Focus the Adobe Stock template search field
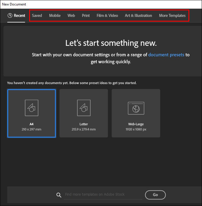This screenshot has height=206, width=202. [x=103, y=194]
